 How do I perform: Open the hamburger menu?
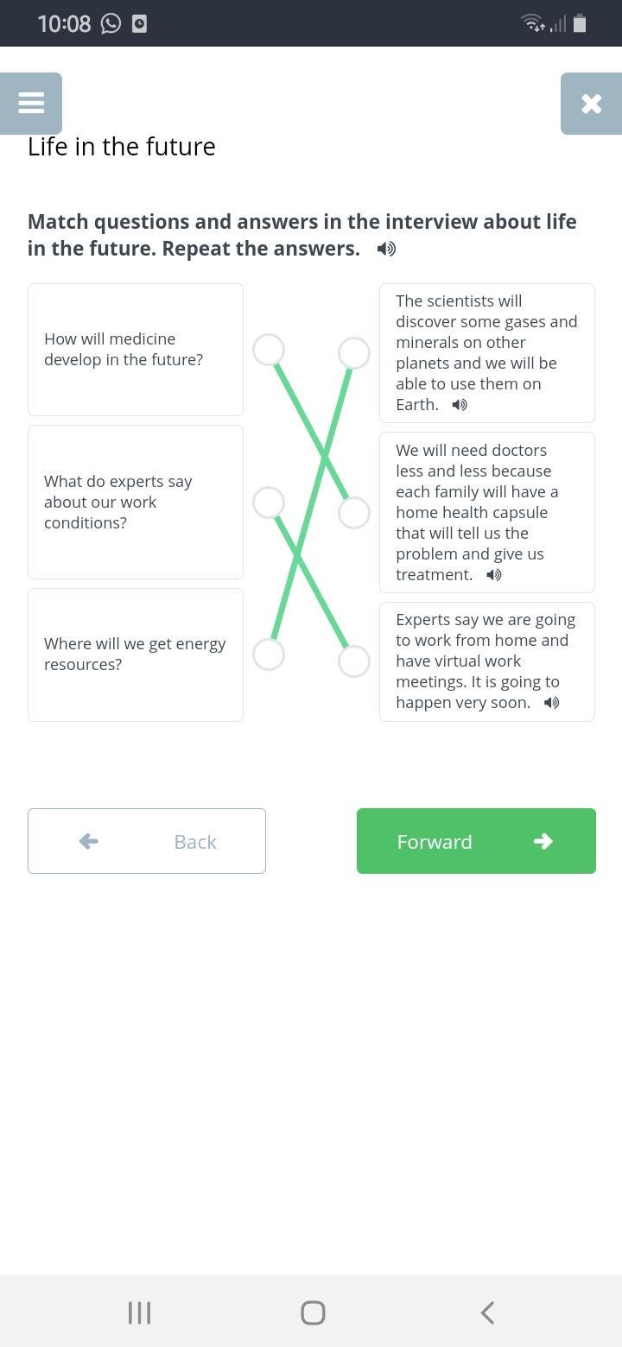click(x=31, y=104)
